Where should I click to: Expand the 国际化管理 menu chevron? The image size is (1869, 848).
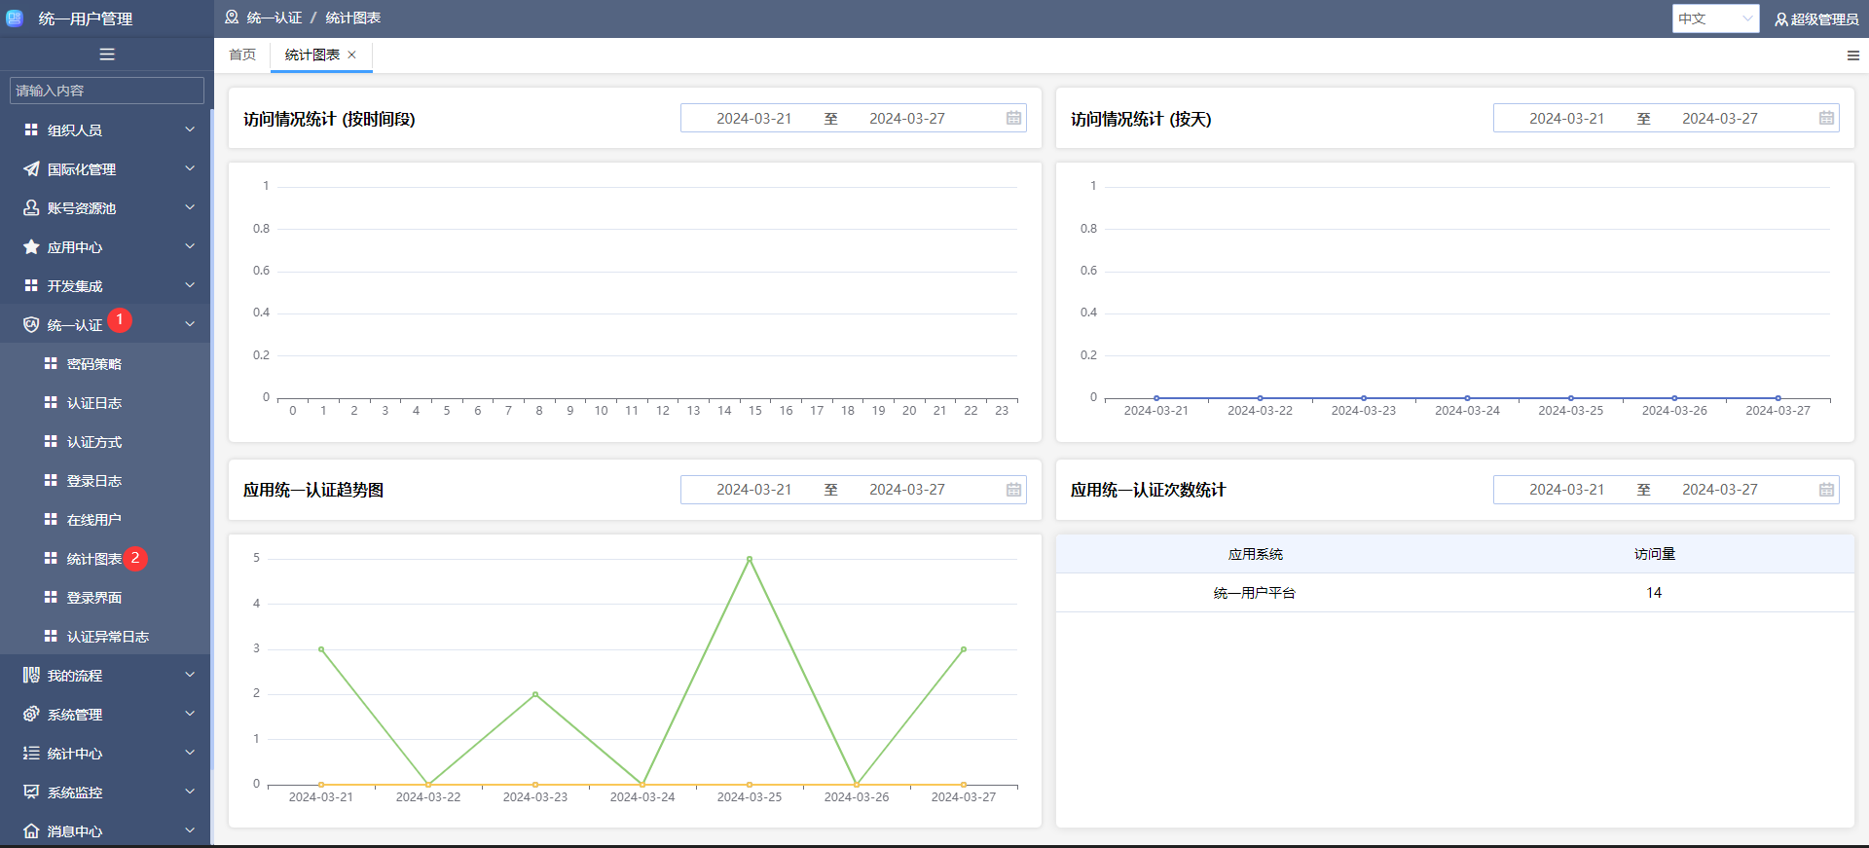pyautogui.click(x=190, y=168)
